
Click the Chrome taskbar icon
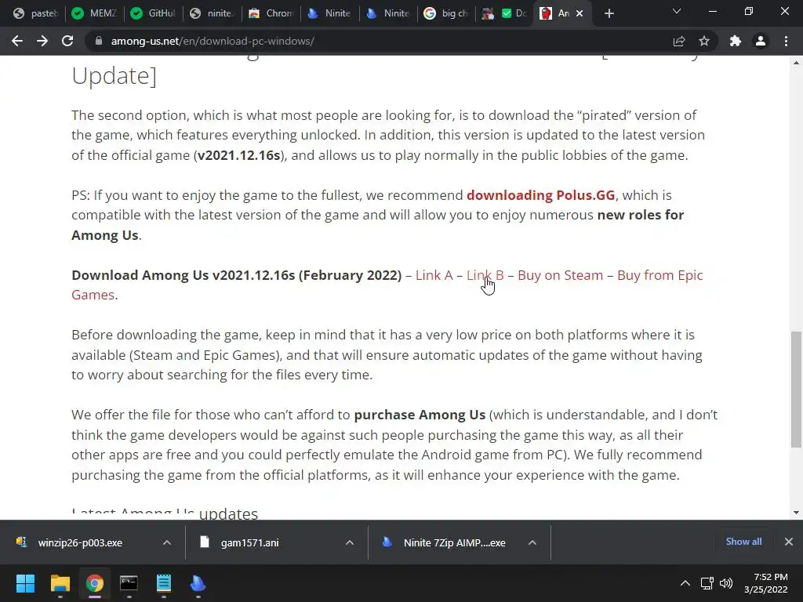click(x=95, y=583)
